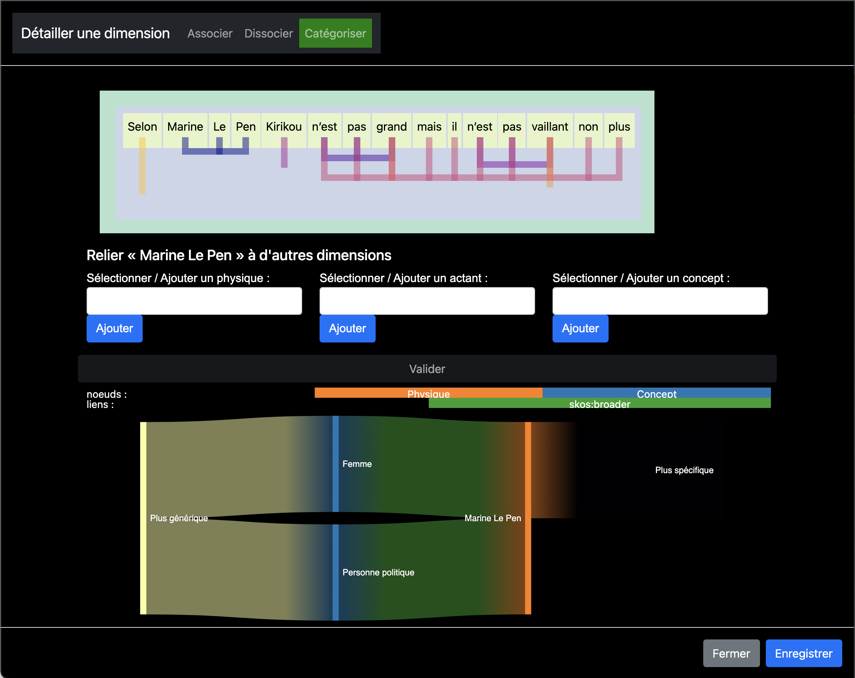This screenshot has width=855, height=678.
Task: Click the Valider button
Action: click(x=427, y=369)
